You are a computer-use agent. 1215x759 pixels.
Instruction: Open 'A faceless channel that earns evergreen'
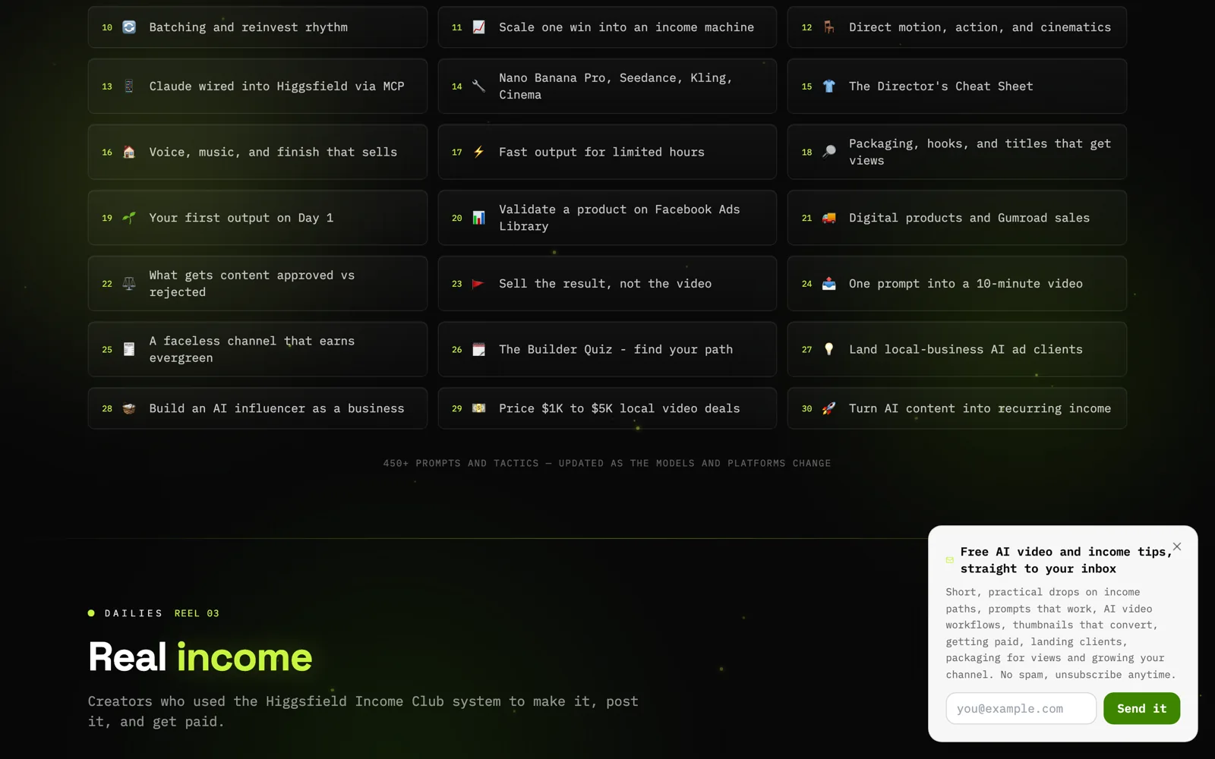coord(257,350)
